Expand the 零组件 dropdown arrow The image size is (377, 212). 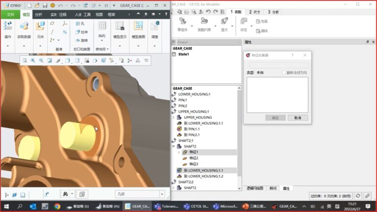tap(192, 26)
